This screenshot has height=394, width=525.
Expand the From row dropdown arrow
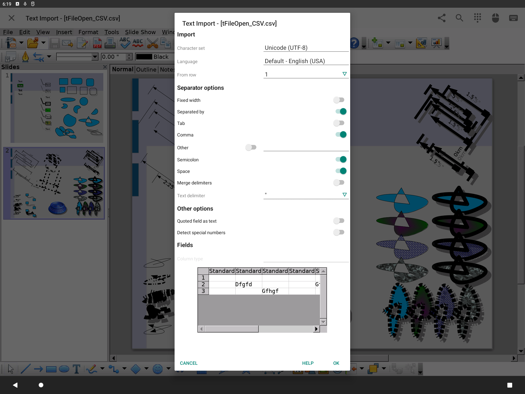pyautogui.click(x=345, y=74)
